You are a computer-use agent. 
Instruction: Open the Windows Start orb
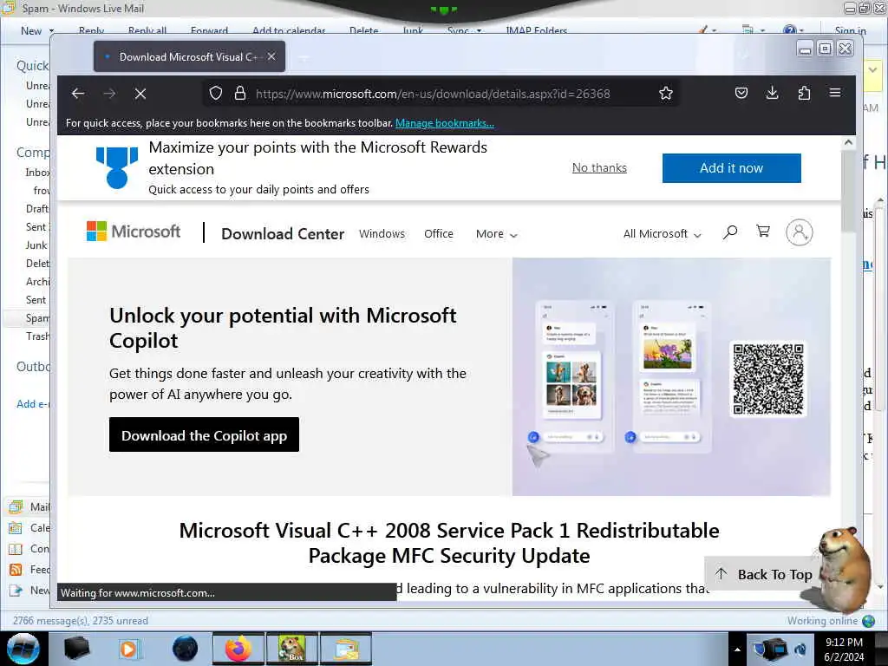[x=23, y=649]
